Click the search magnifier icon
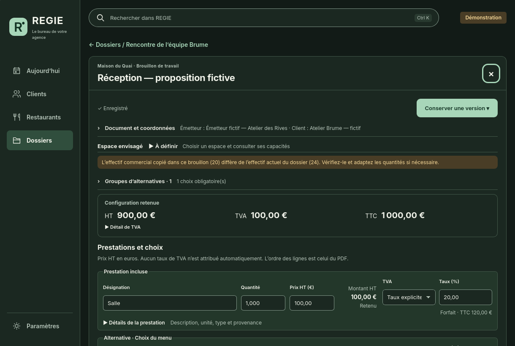Image resolution: width=515 pixels, height=346 pixels. coord(100,18)
